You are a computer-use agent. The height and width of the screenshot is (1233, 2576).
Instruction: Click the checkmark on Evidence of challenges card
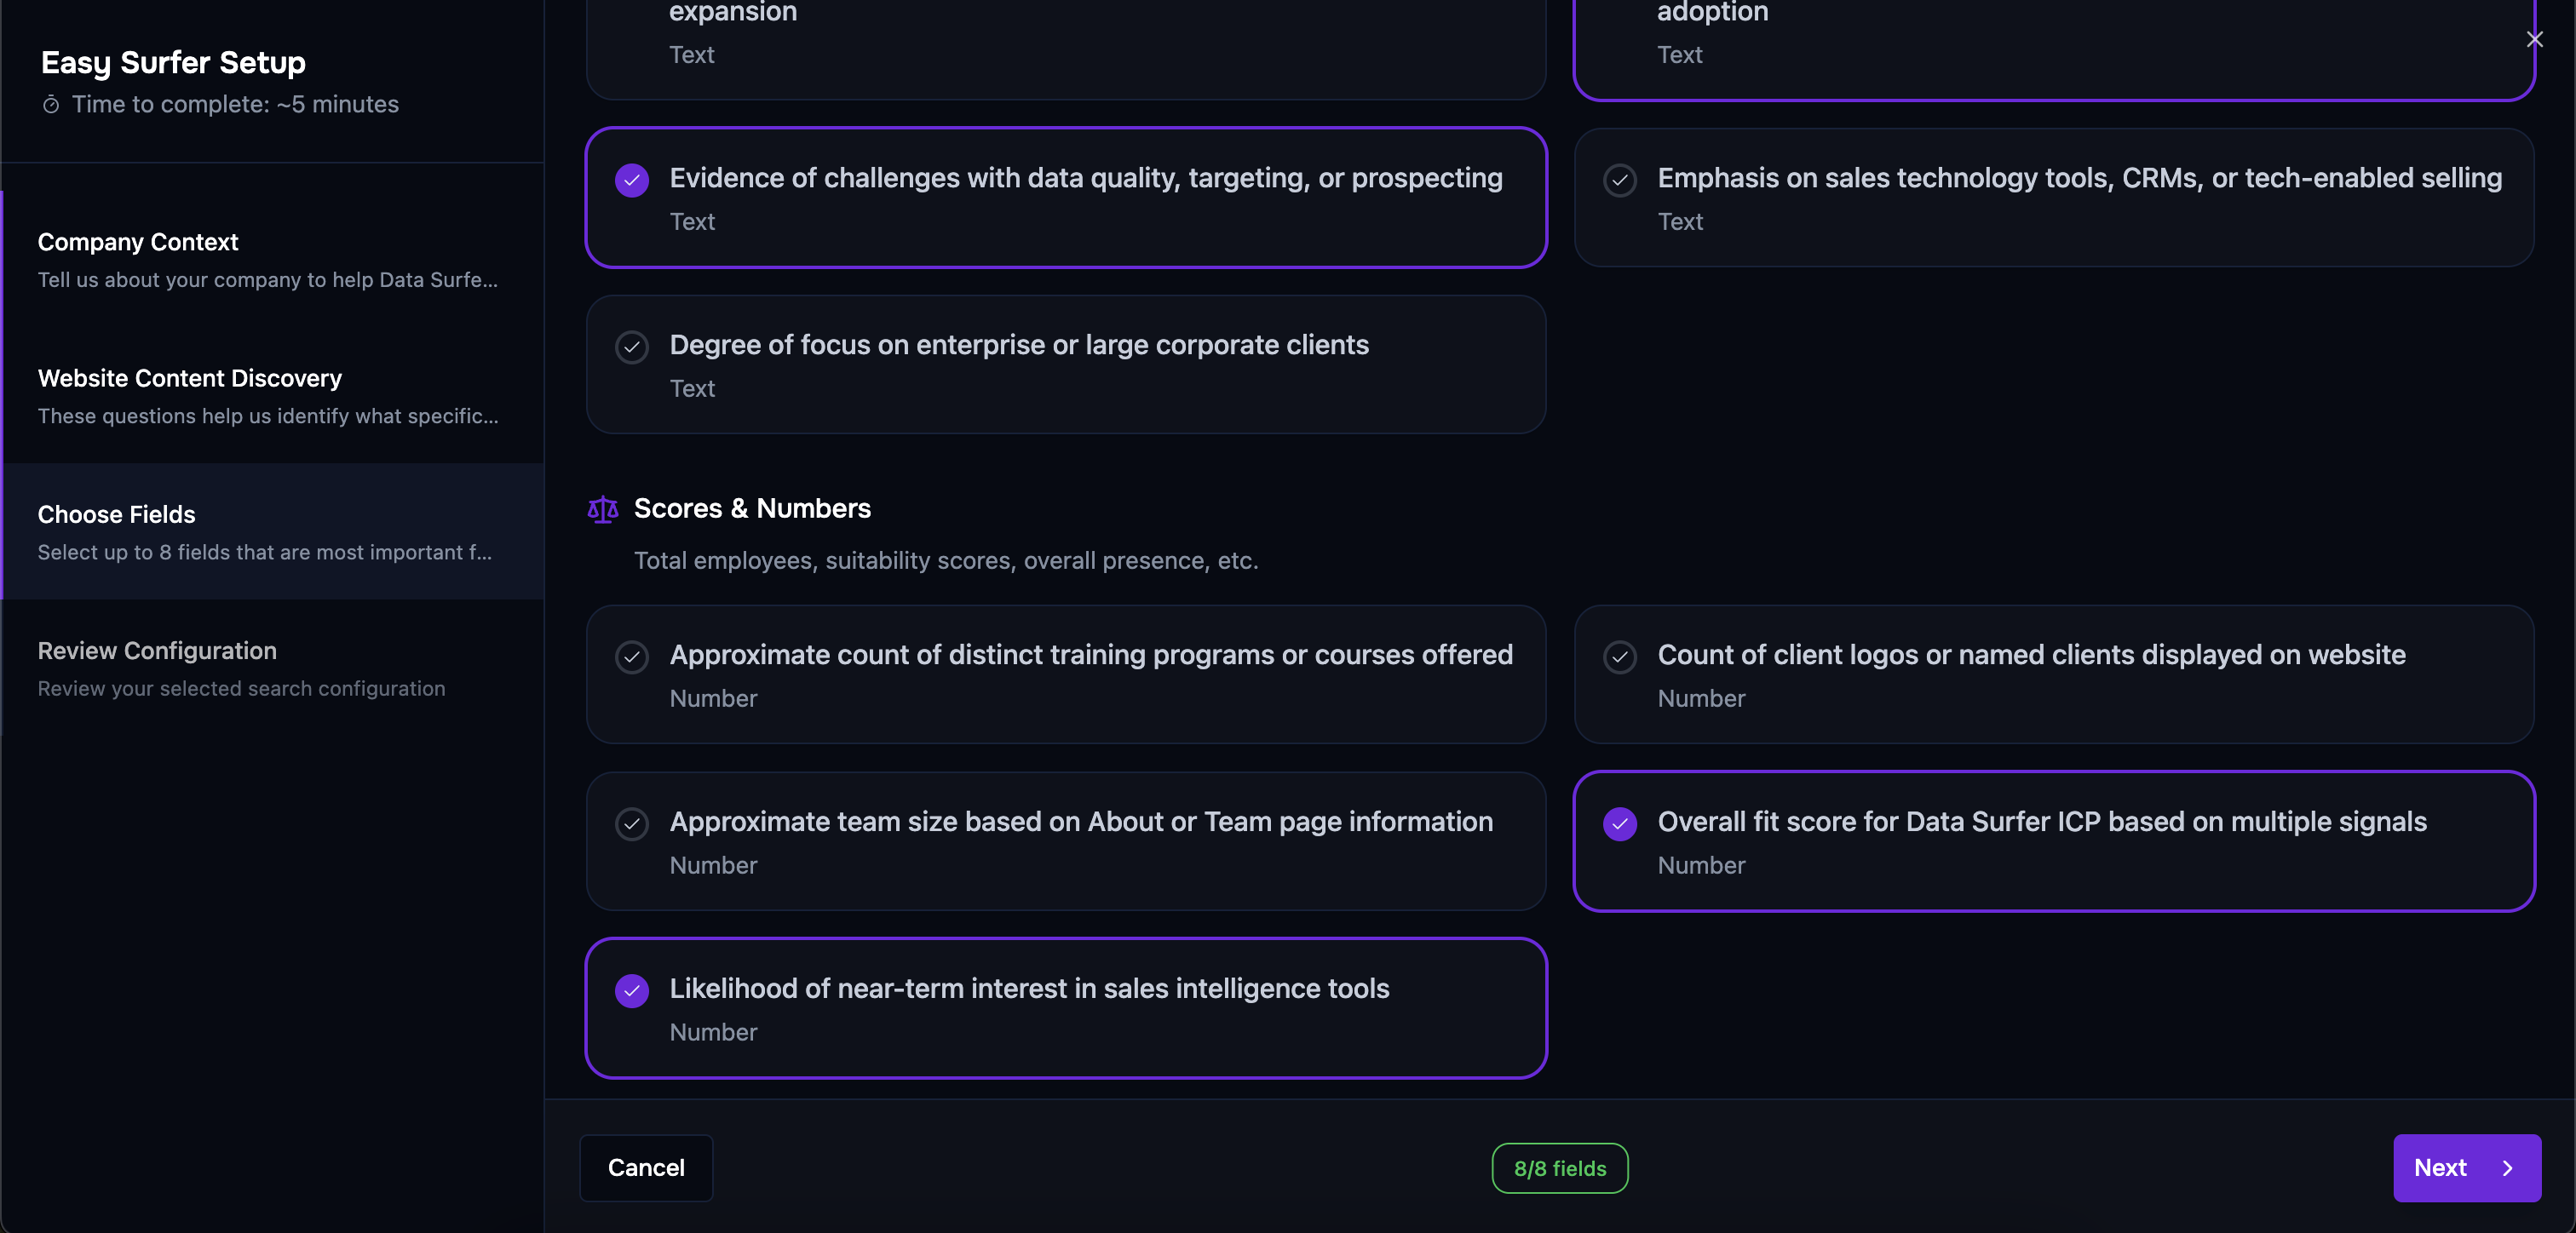631,181
